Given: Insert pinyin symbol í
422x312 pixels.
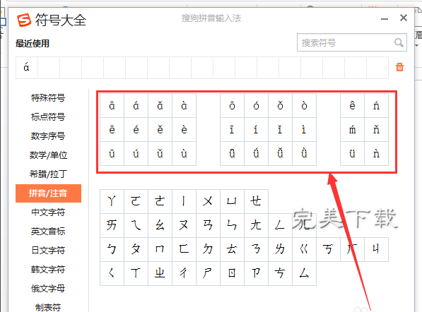Looking at the screenshot, I should pos(256,130).
